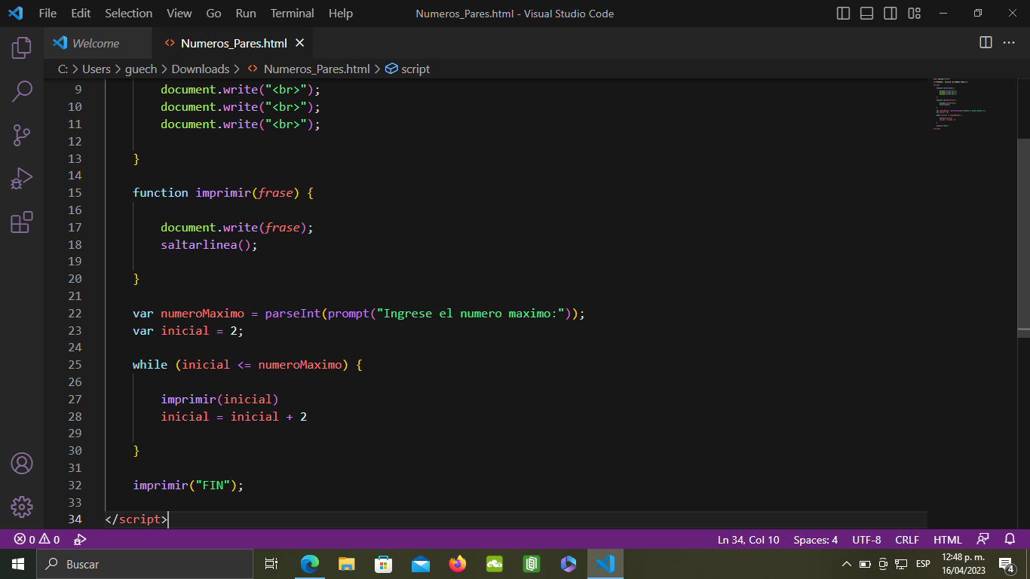Open the Help menu
Viewport: 1030px width, 579px height.
point(341,13)
